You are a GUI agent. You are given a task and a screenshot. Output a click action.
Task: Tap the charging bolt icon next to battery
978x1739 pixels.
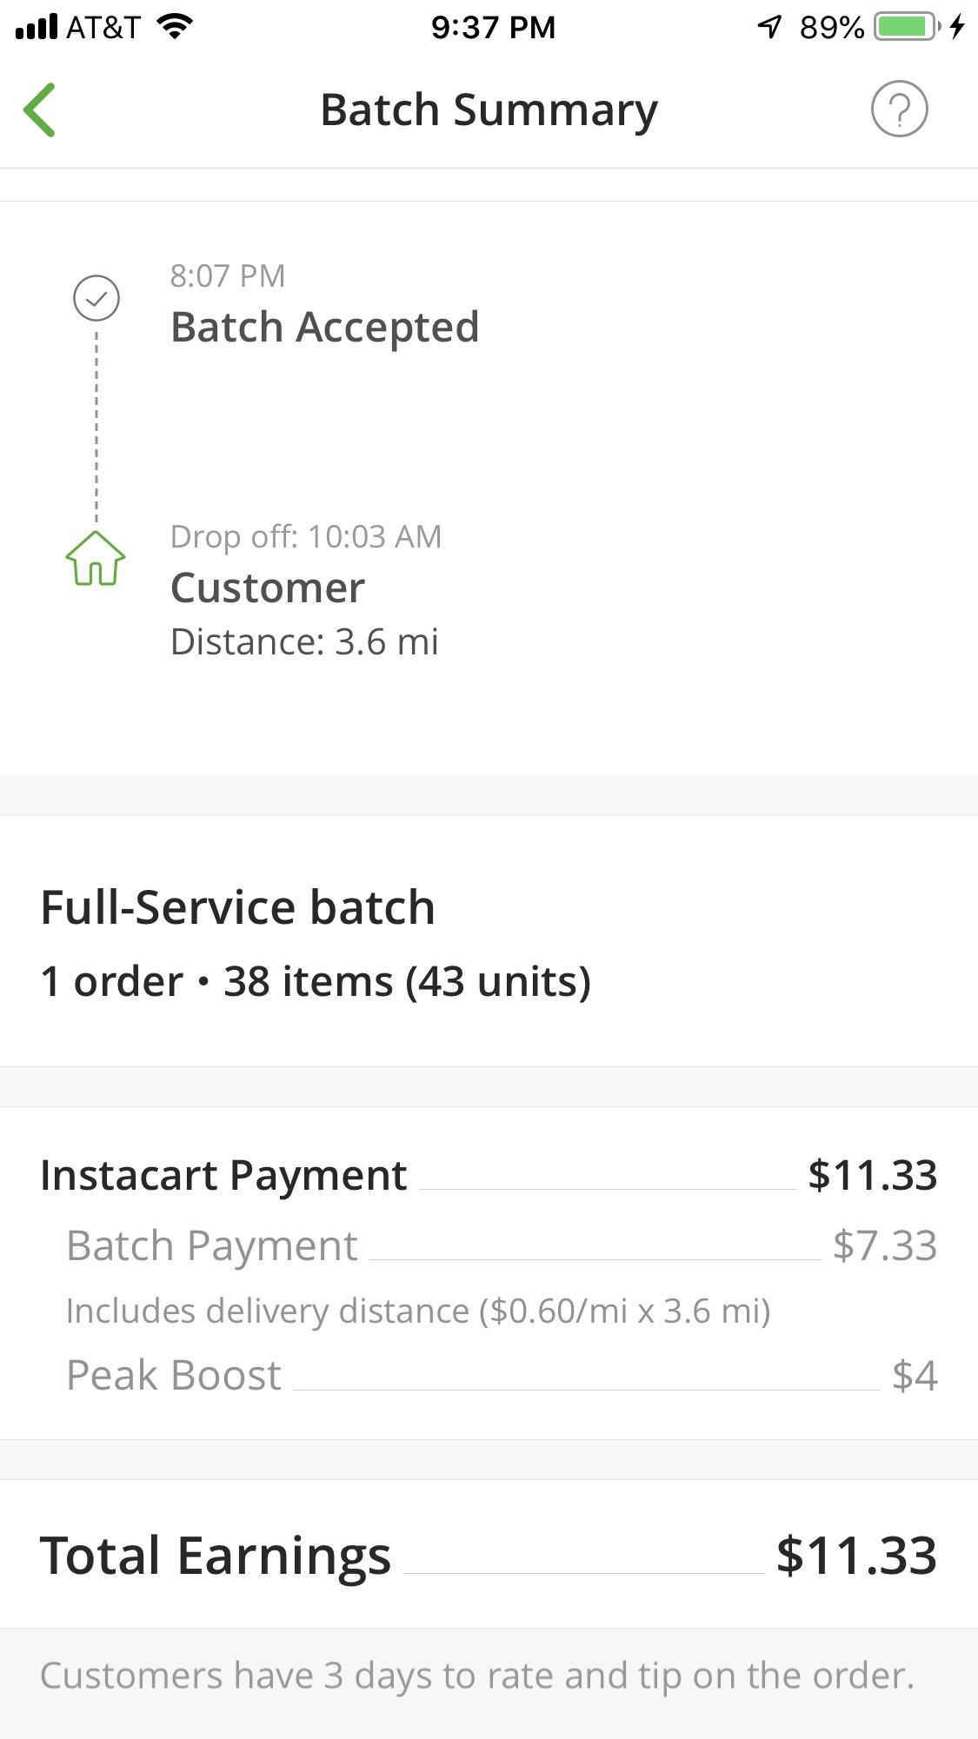[957, 26]
